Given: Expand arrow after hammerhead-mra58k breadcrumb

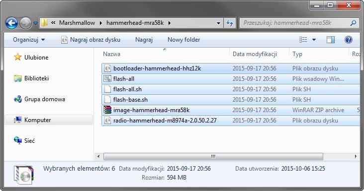Looking at the screenshot, I should click(170, 23).
